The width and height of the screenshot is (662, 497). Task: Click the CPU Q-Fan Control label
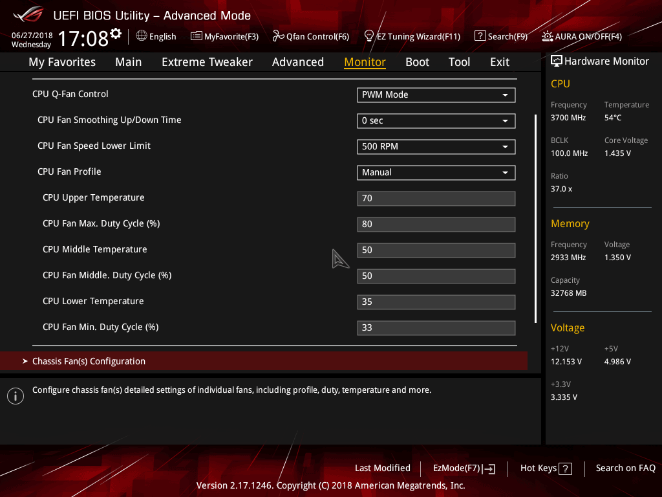(70, 94)
